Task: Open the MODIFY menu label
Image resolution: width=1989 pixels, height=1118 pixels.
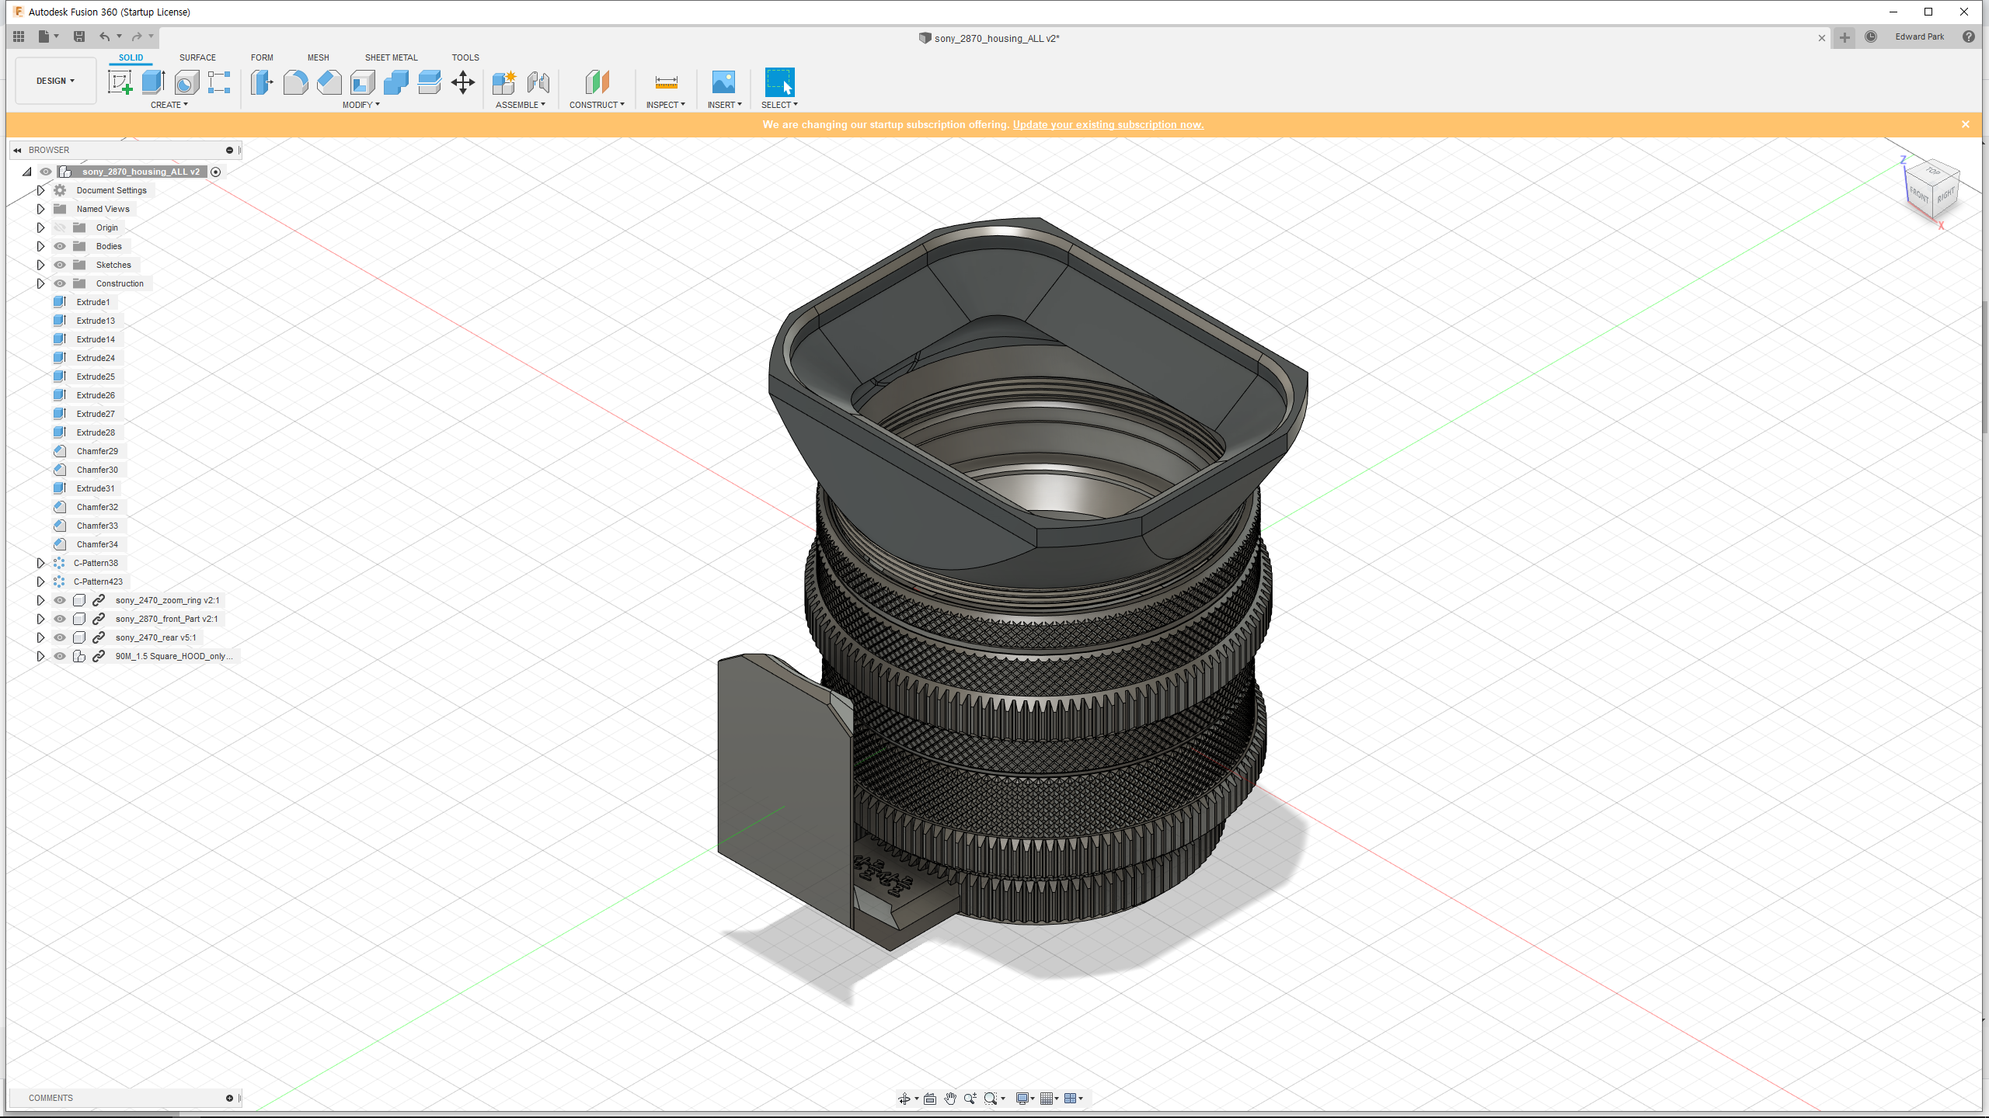Action: click(x=361, y=105)
